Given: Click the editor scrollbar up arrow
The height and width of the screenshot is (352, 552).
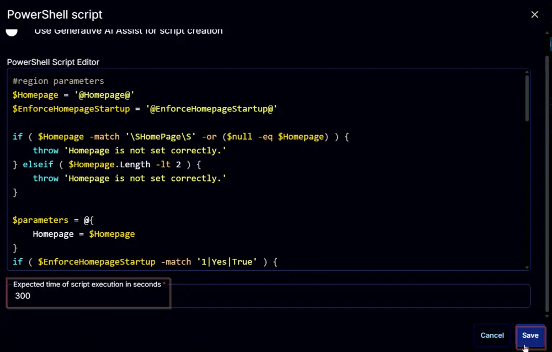Looking at the screenshot, I should click(527, 72).
